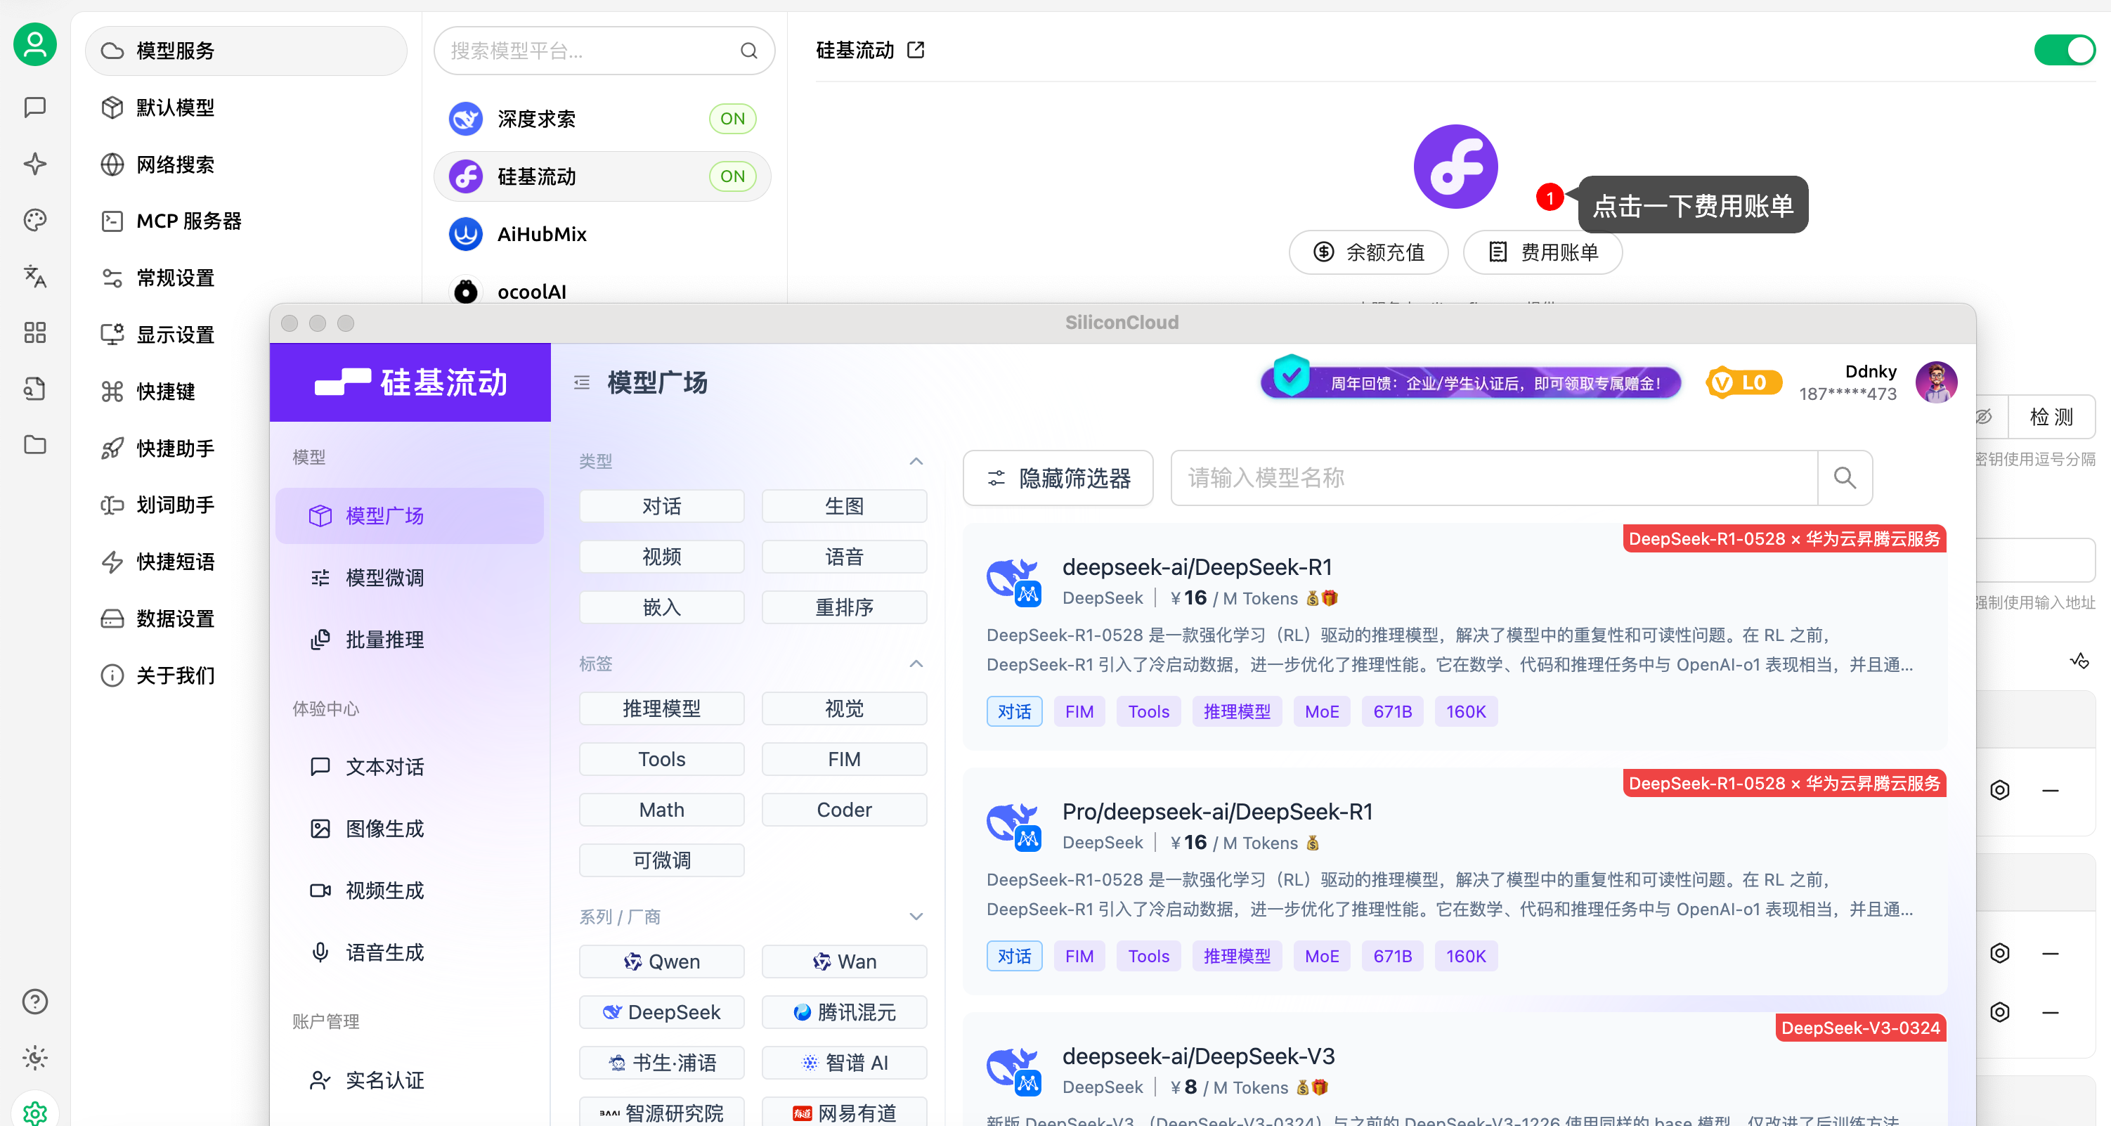Open Pro/deepseek-ai/DeepSeek-R1 model title
This screenshot has width=2111, height=1126.
[1217, 811]
